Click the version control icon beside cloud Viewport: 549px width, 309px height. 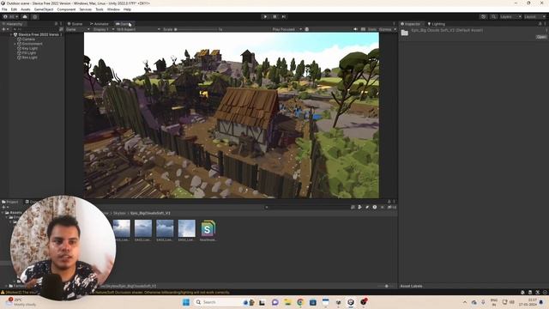coord(35,16)
